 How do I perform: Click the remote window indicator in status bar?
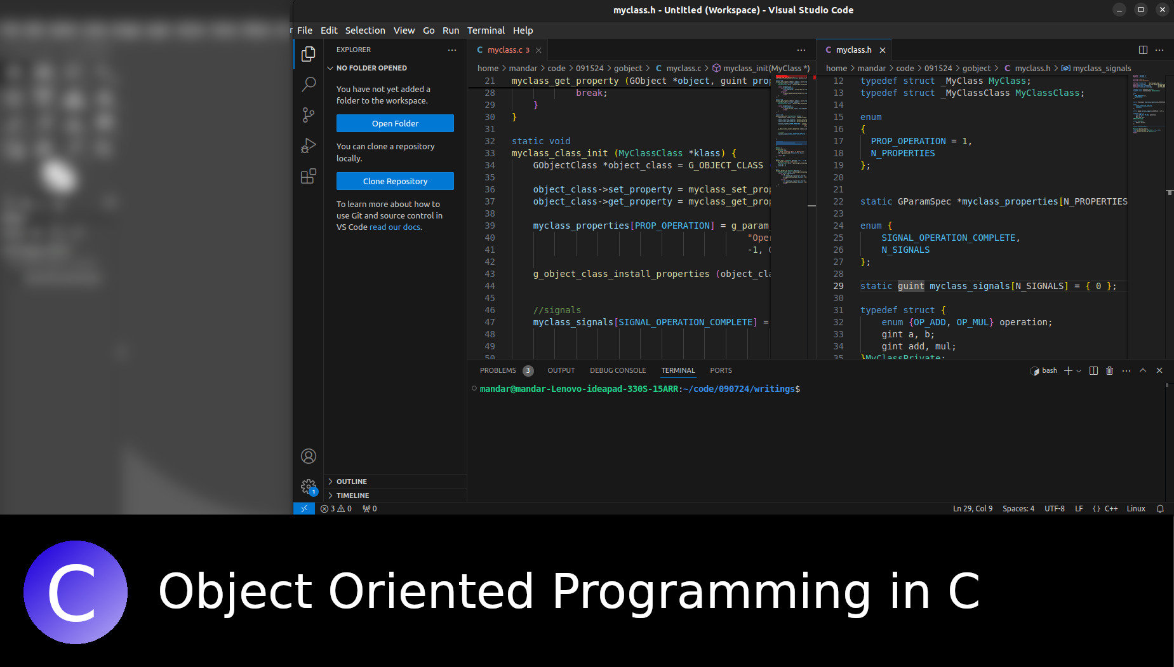(x=304, y=509)
